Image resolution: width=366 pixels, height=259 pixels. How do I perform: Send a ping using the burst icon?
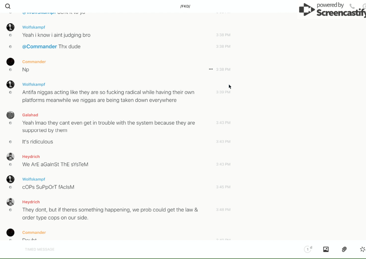pyautogui.click(x=362, y=249)
